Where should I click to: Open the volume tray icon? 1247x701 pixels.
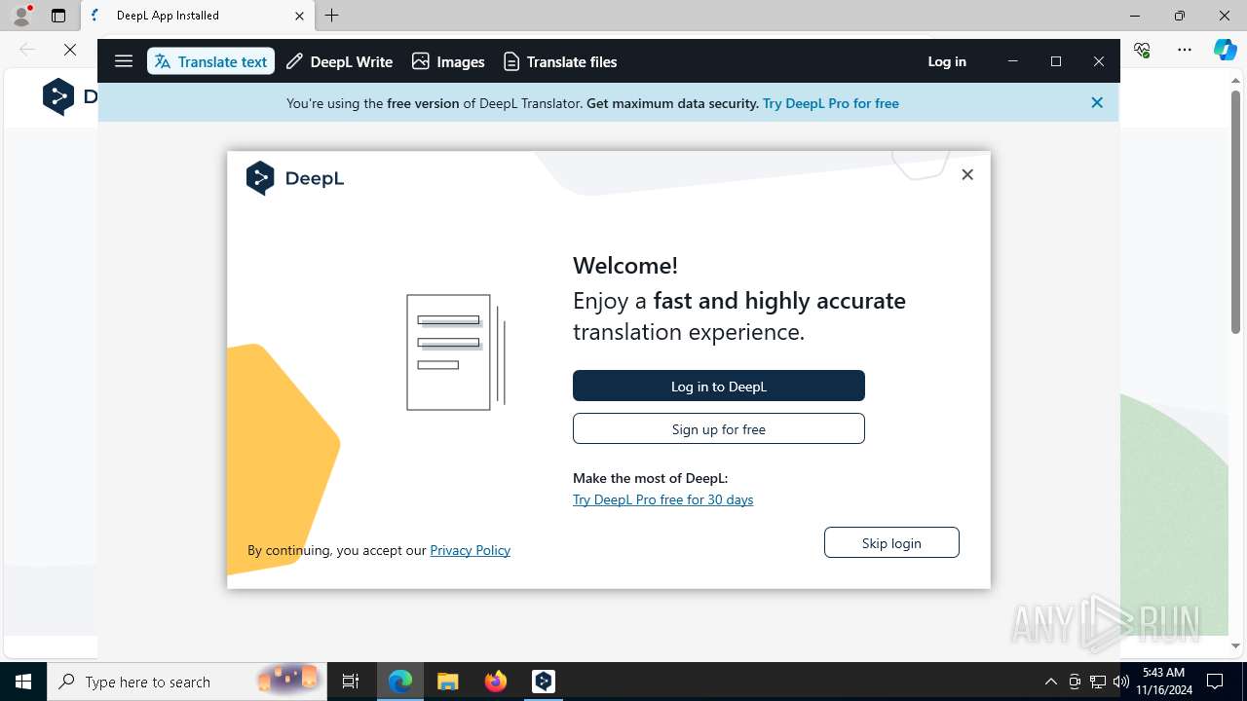pyautogui.click(x=1121, y=682)
